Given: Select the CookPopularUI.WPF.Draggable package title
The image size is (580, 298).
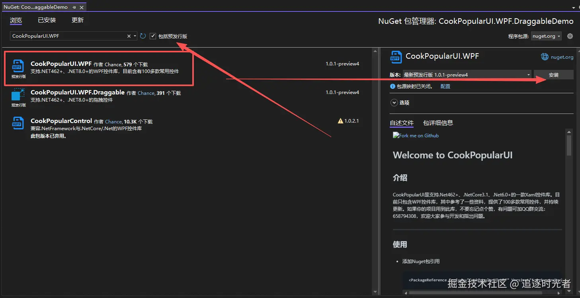Looking at the screenshot, I should (x=78, y=92).
